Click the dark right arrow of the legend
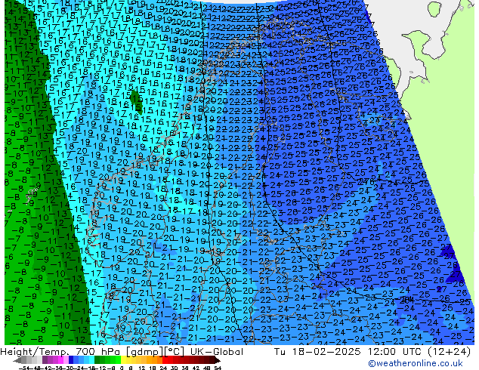The width and height of the screenshot is (479, 370). [218, 360]
